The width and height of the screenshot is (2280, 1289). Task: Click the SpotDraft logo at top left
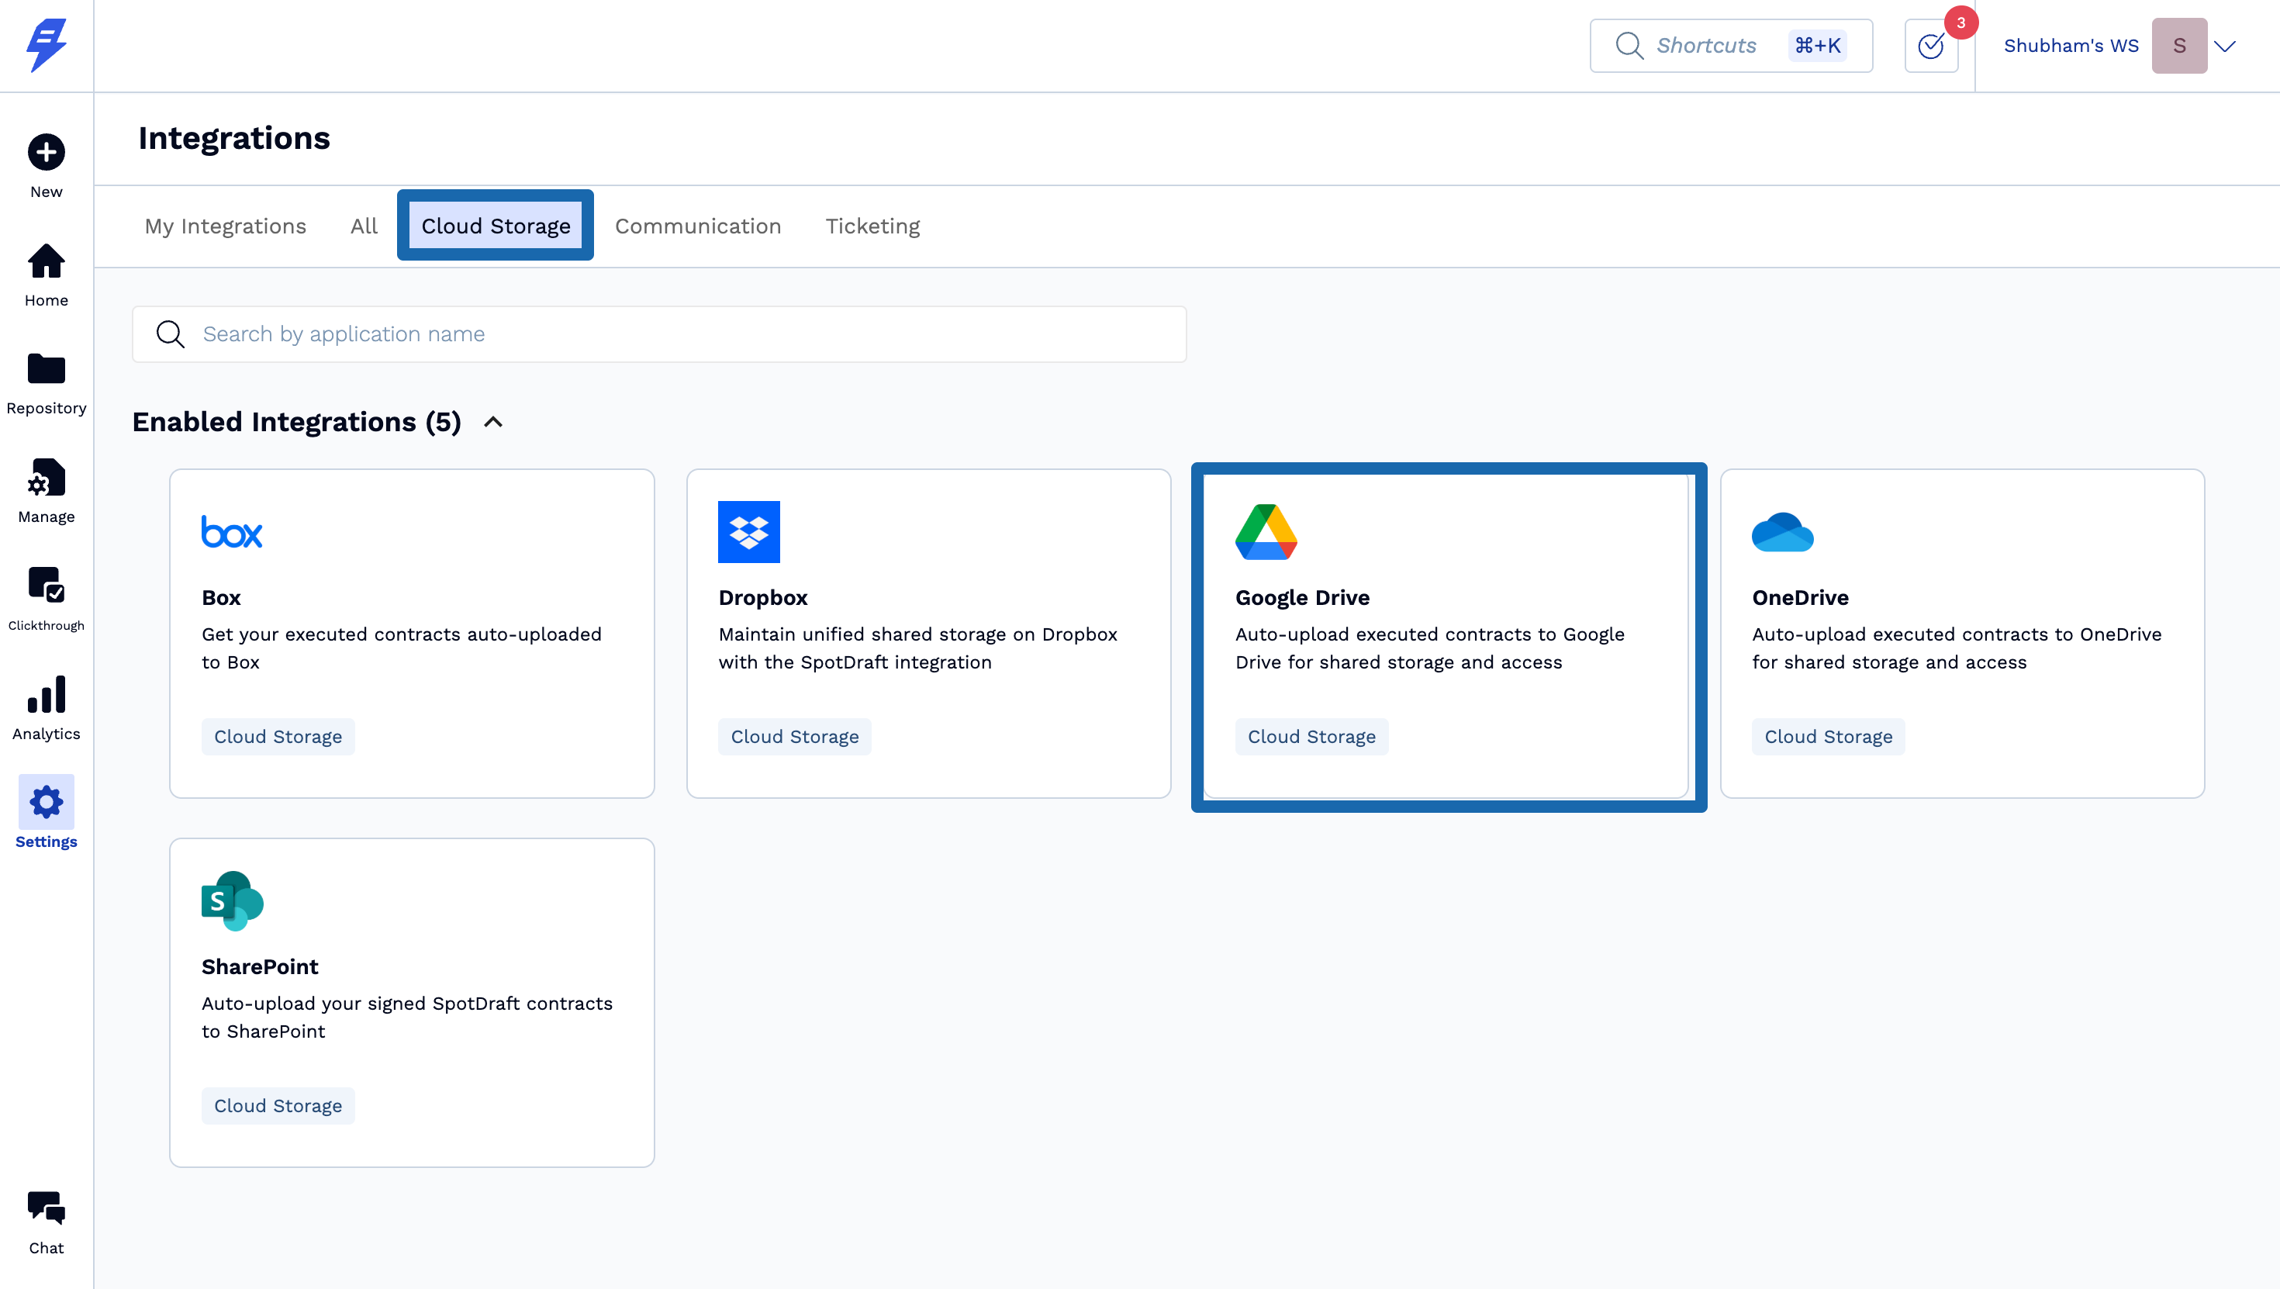point(46,44)
